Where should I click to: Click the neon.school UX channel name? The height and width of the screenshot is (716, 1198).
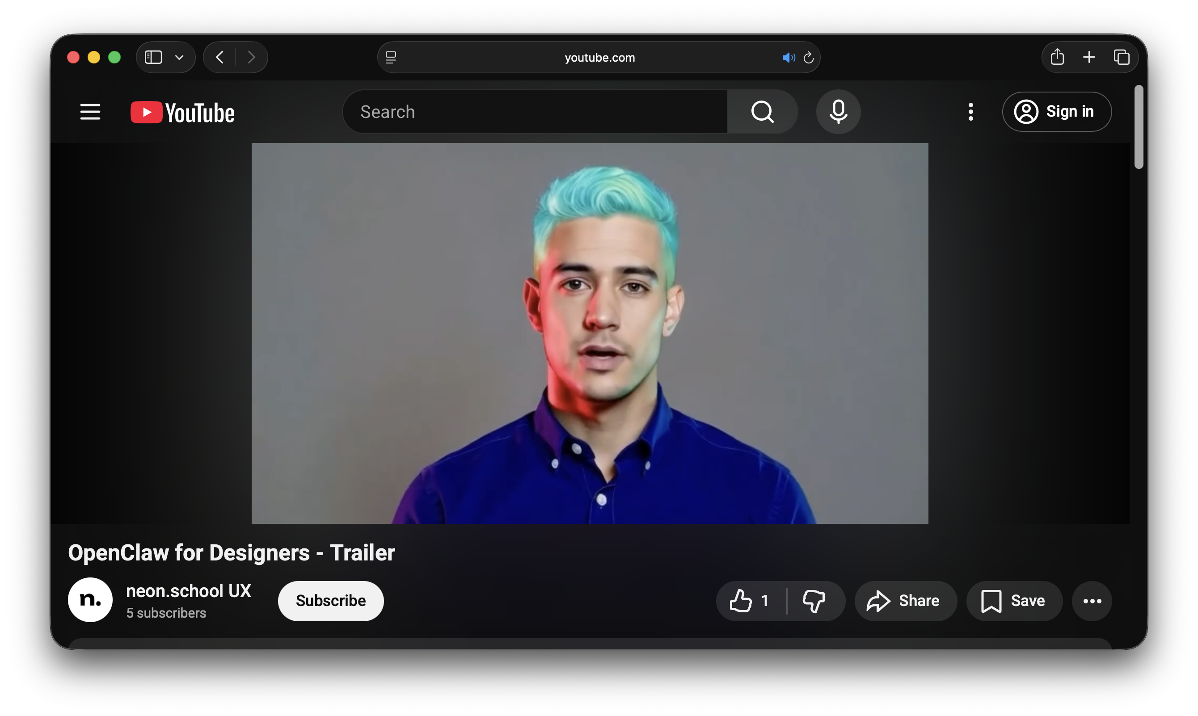coord(189,591)
